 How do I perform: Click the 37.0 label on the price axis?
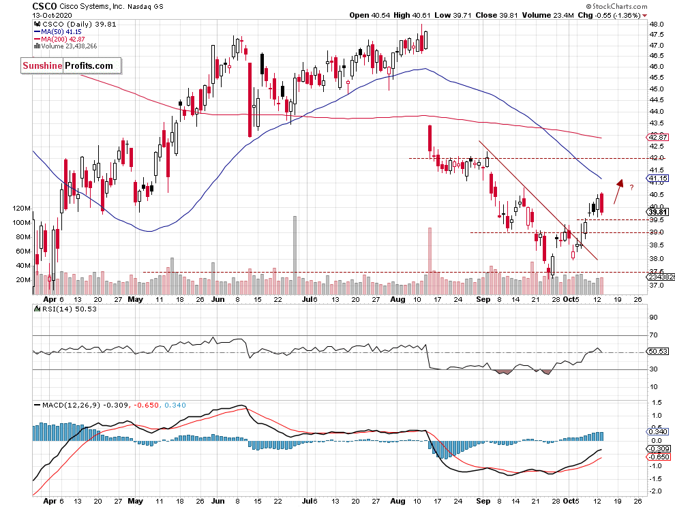(x=657, y=286)
